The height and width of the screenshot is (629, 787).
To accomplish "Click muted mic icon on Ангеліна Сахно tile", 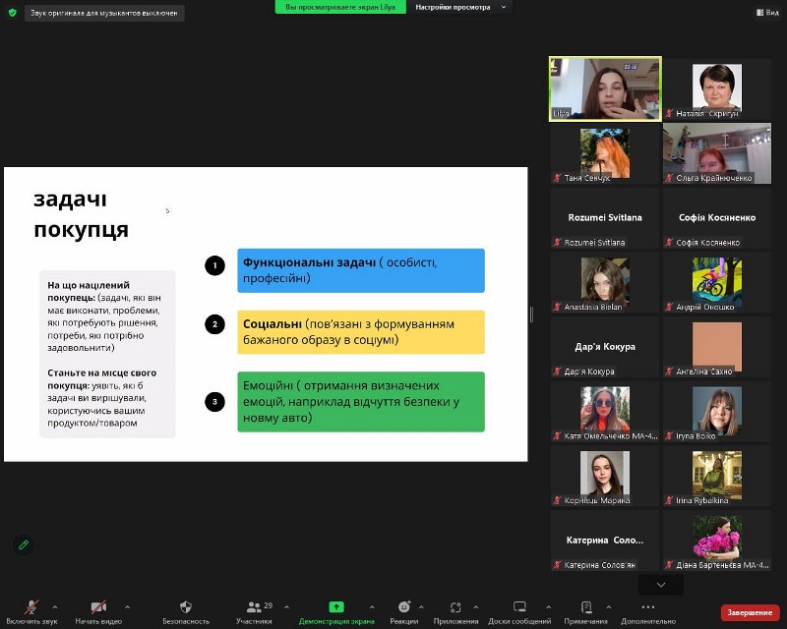I will click(x=669, y=372).
